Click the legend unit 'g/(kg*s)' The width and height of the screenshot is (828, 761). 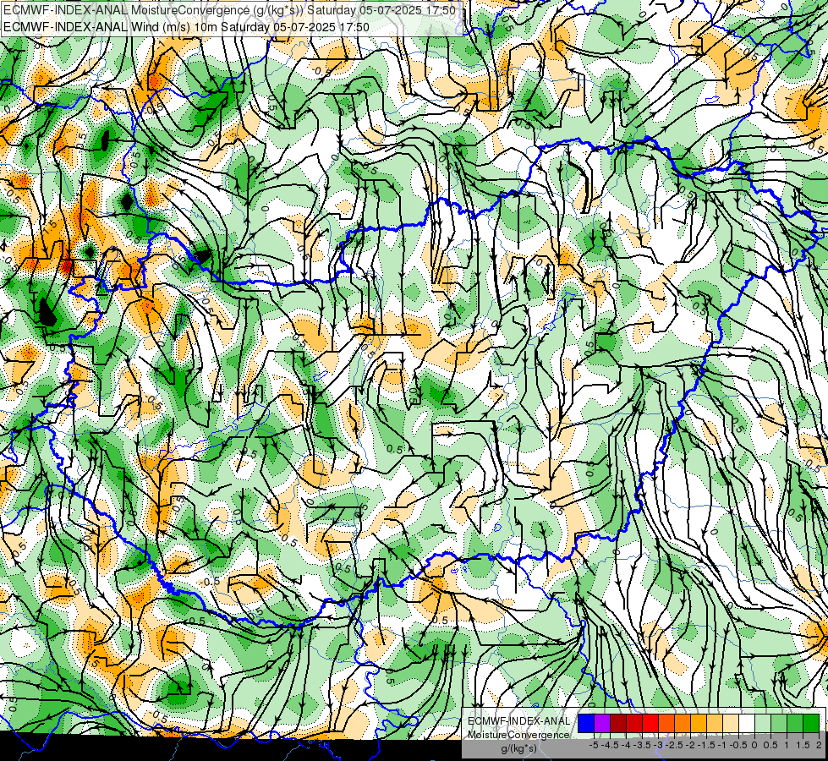coord(519,749)
